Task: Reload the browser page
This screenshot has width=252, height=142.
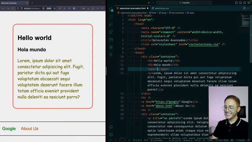Action: [13, 8]
